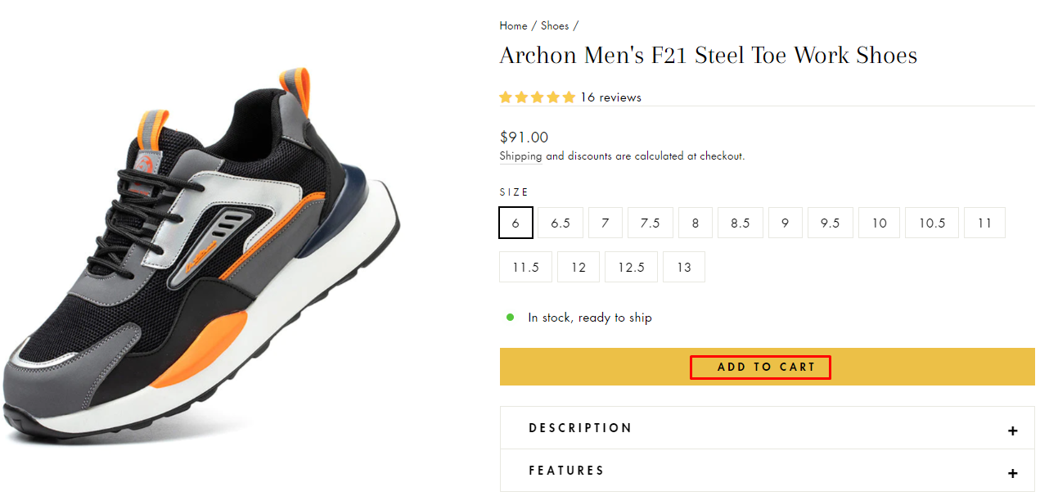Open the Shoes breadcrumb link
Image resolution: width=1040 pixels, height=496 pixels.
click(555, 25)
